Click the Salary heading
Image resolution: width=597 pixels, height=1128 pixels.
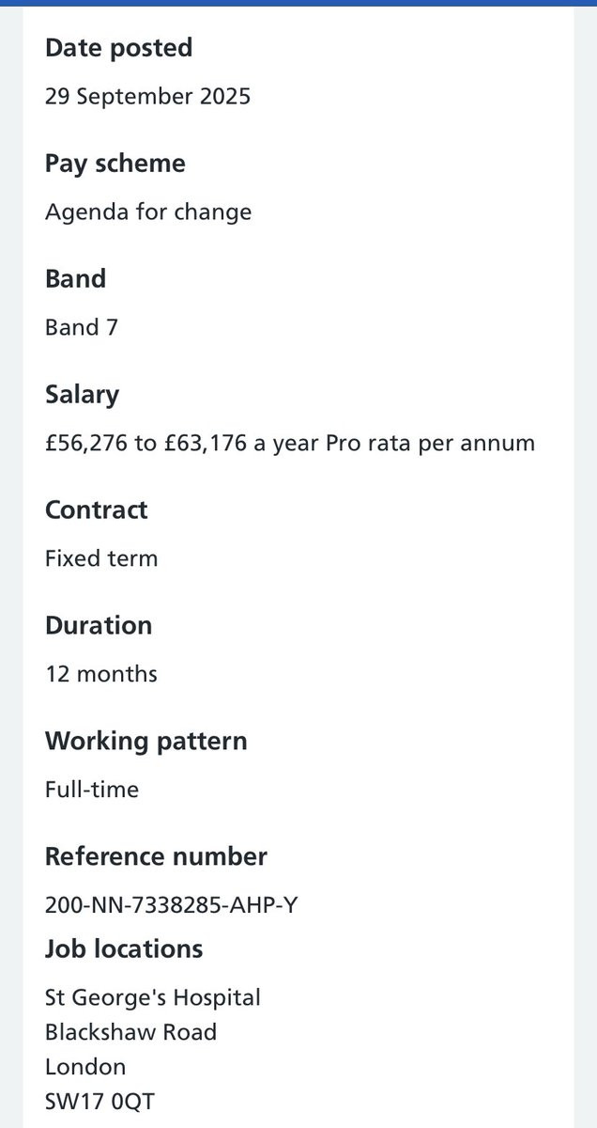82,395
